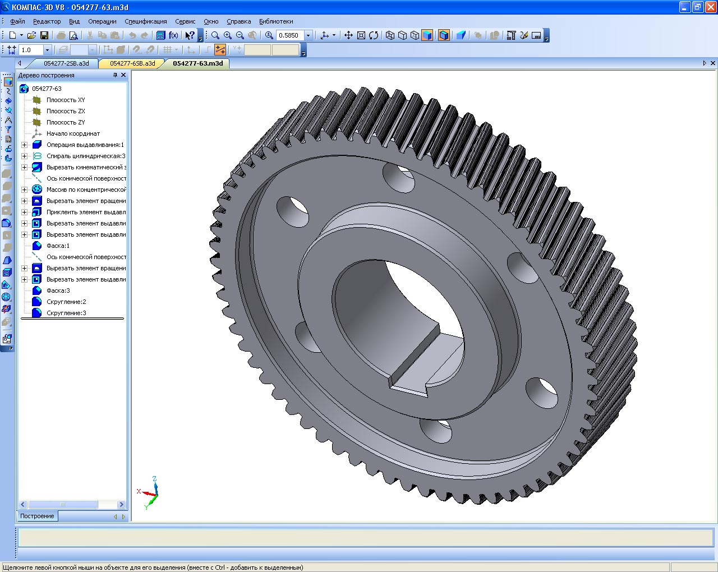Image resolution: width=718 pixels, height=572 pixels.
Task: Select Фаска:1 in the build tree
Action: coord(58,246)
